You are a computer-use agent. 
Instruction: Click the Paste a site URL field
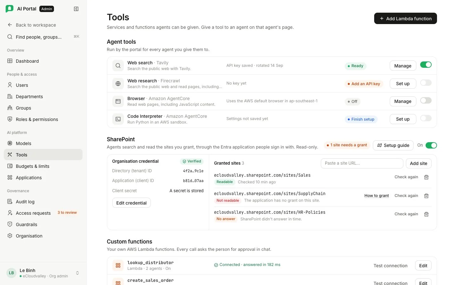pos(362,163)
